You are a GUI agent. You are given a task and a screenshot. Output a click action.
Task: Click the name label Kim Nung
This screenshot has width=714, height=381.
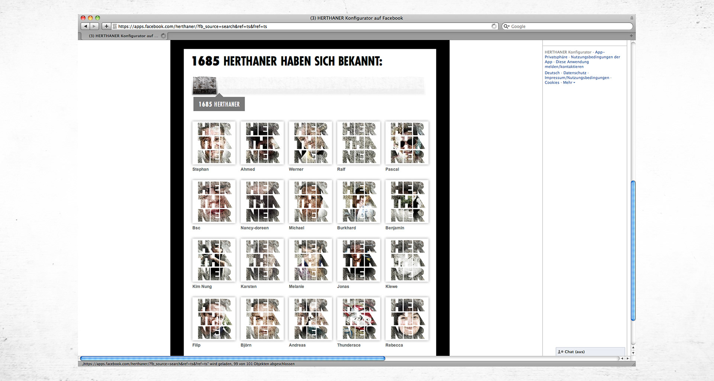pyautogui.click(x=202, y=287)
